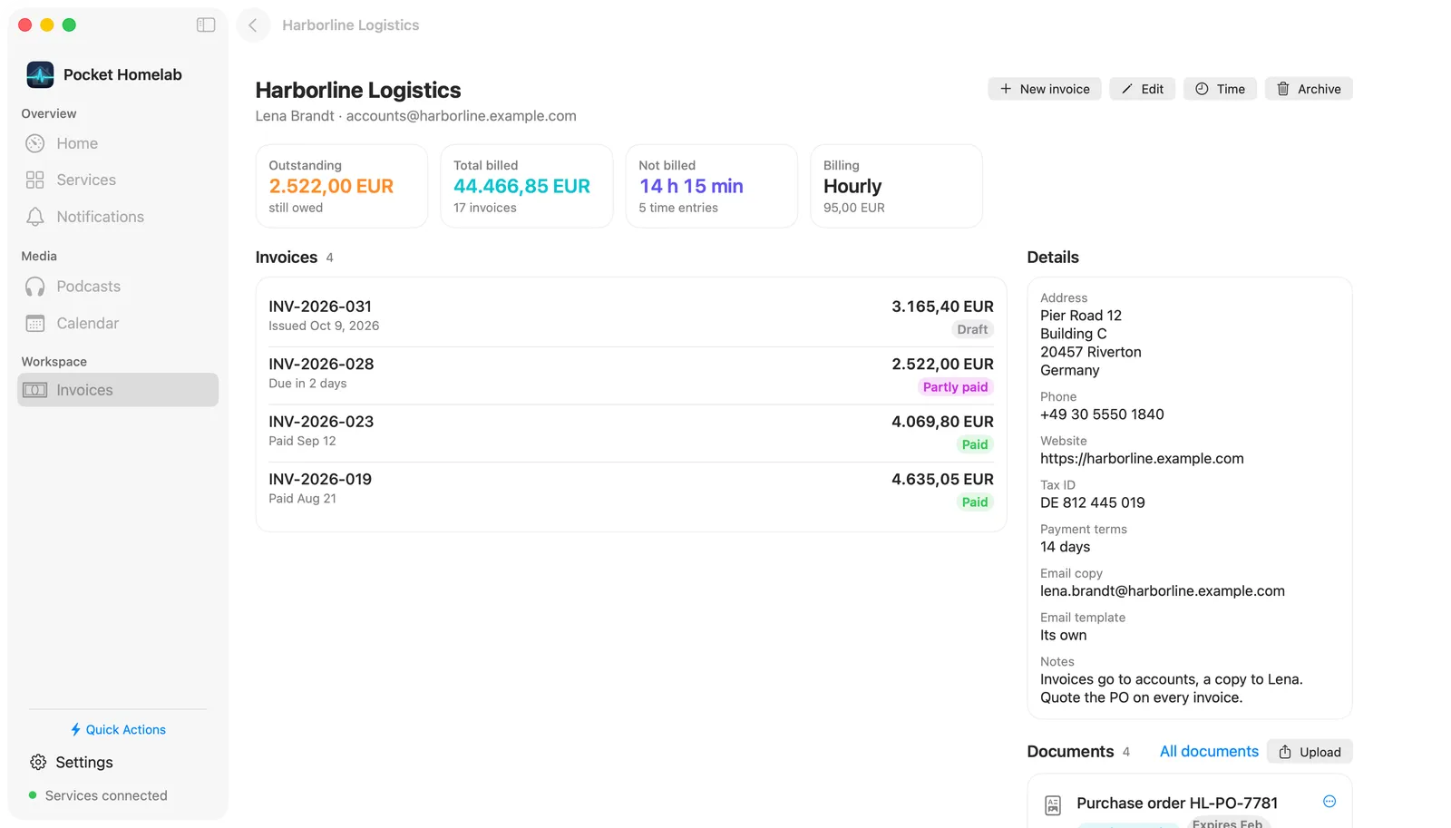Archive this client

pyautogui.click(x=1309, y=89)
